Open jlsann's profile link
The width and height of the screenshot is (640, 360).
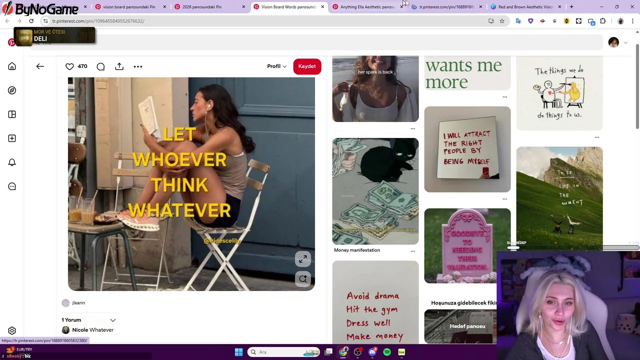pos(78,303)
